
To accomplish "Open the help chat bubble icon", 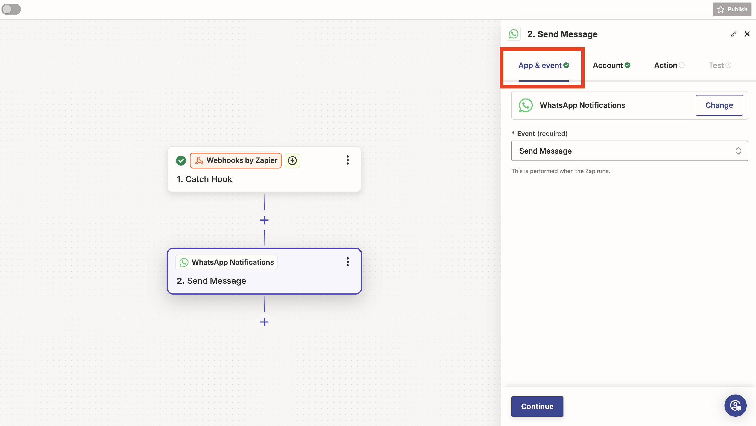I will pos(735,406).
